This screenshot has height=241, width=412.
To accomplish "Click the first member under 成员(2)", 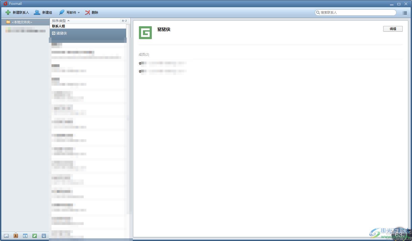I will (163, 63).
